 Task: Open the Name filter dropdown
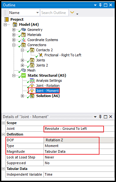click(38, 13)
